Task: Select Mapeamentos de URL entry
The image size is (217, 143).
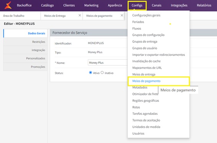Action: (147, 68)
